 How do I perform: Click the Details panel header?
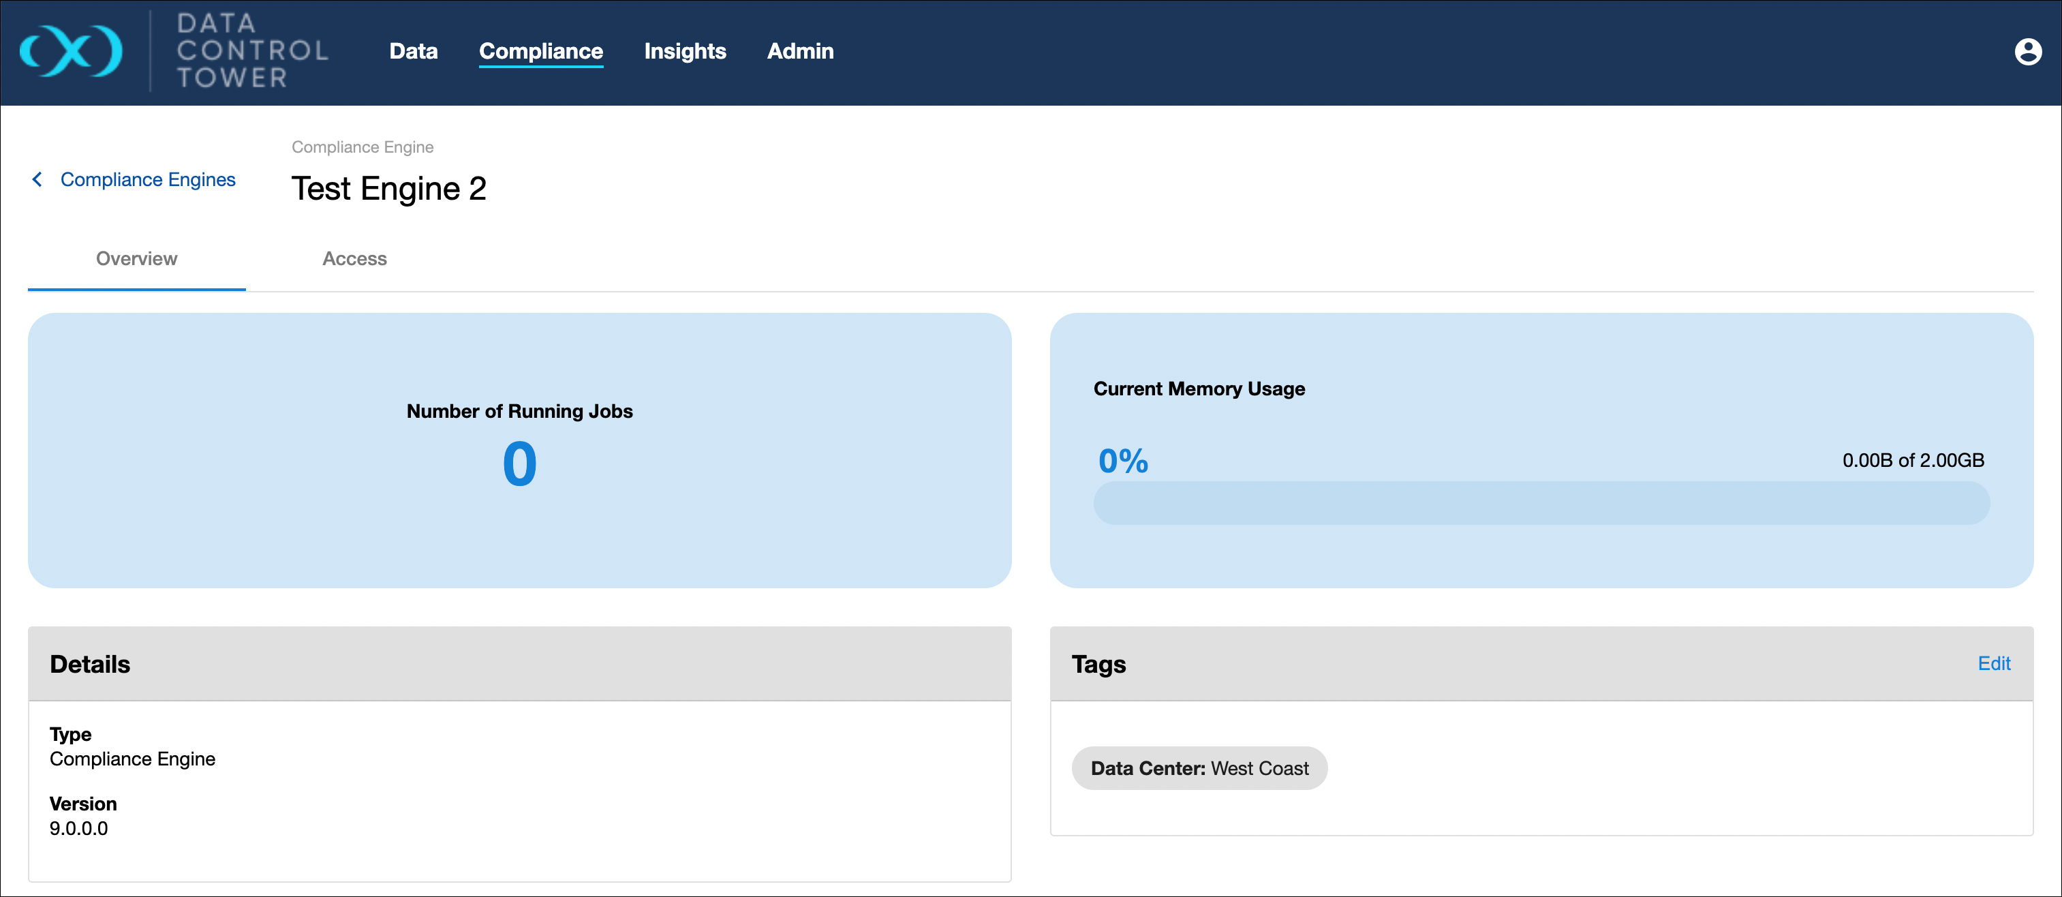point(519,664)
